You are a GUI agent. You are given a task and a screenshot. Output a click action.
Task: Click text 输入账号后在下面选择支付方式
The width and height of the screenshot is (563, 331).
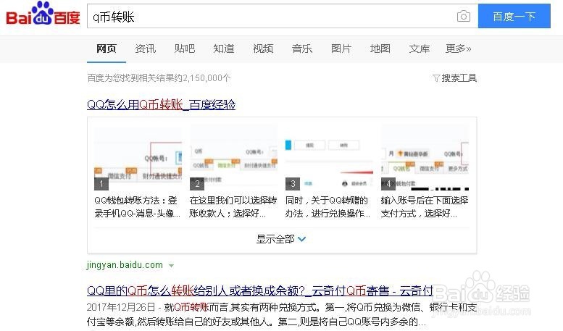click(x=425, y=207)
